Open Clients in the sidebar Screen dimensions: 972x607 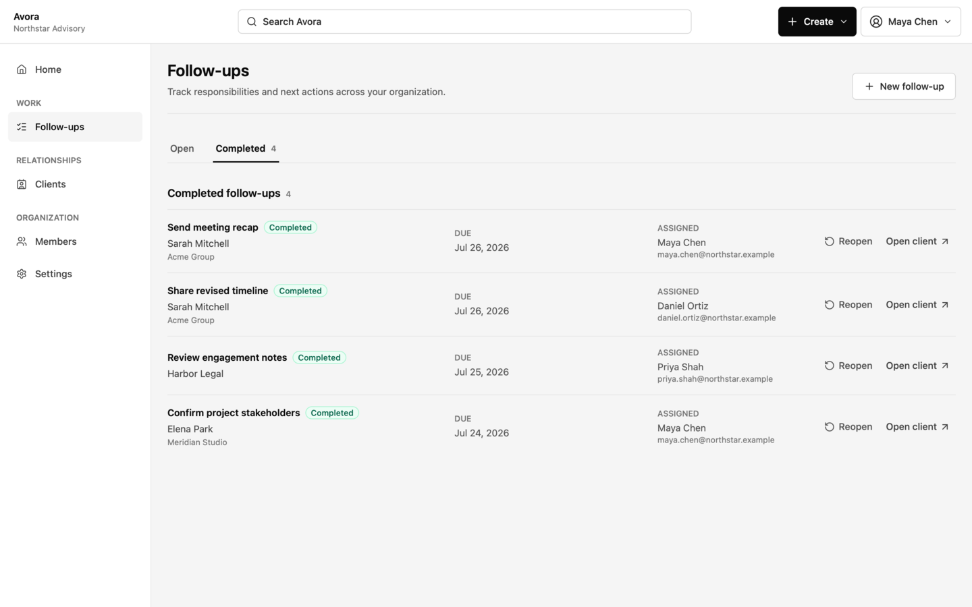pos(75,184)
